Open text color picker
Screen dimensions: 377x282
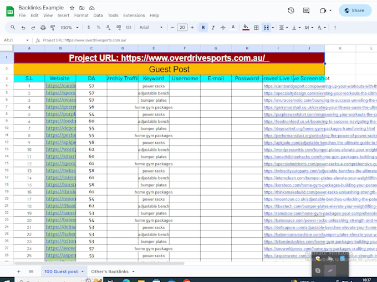(233, 27)
